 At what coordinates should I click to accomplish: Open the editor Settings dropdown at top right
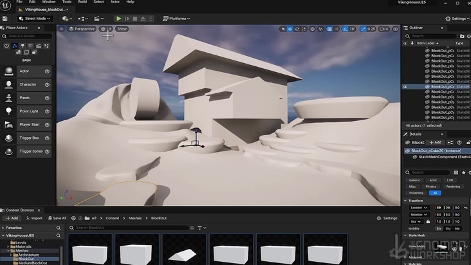[x=457, y=19]
